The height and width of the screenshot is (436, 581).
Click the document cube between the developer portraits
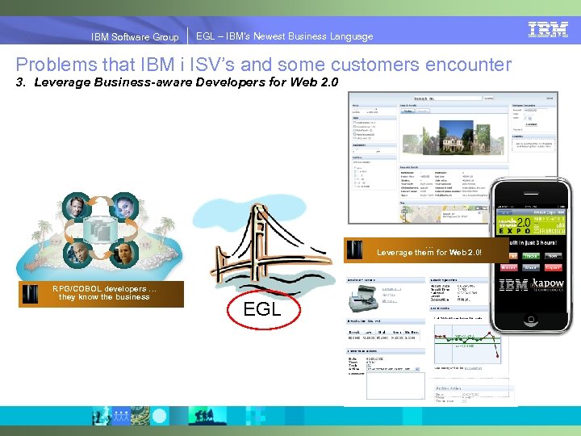click(101, 231)
